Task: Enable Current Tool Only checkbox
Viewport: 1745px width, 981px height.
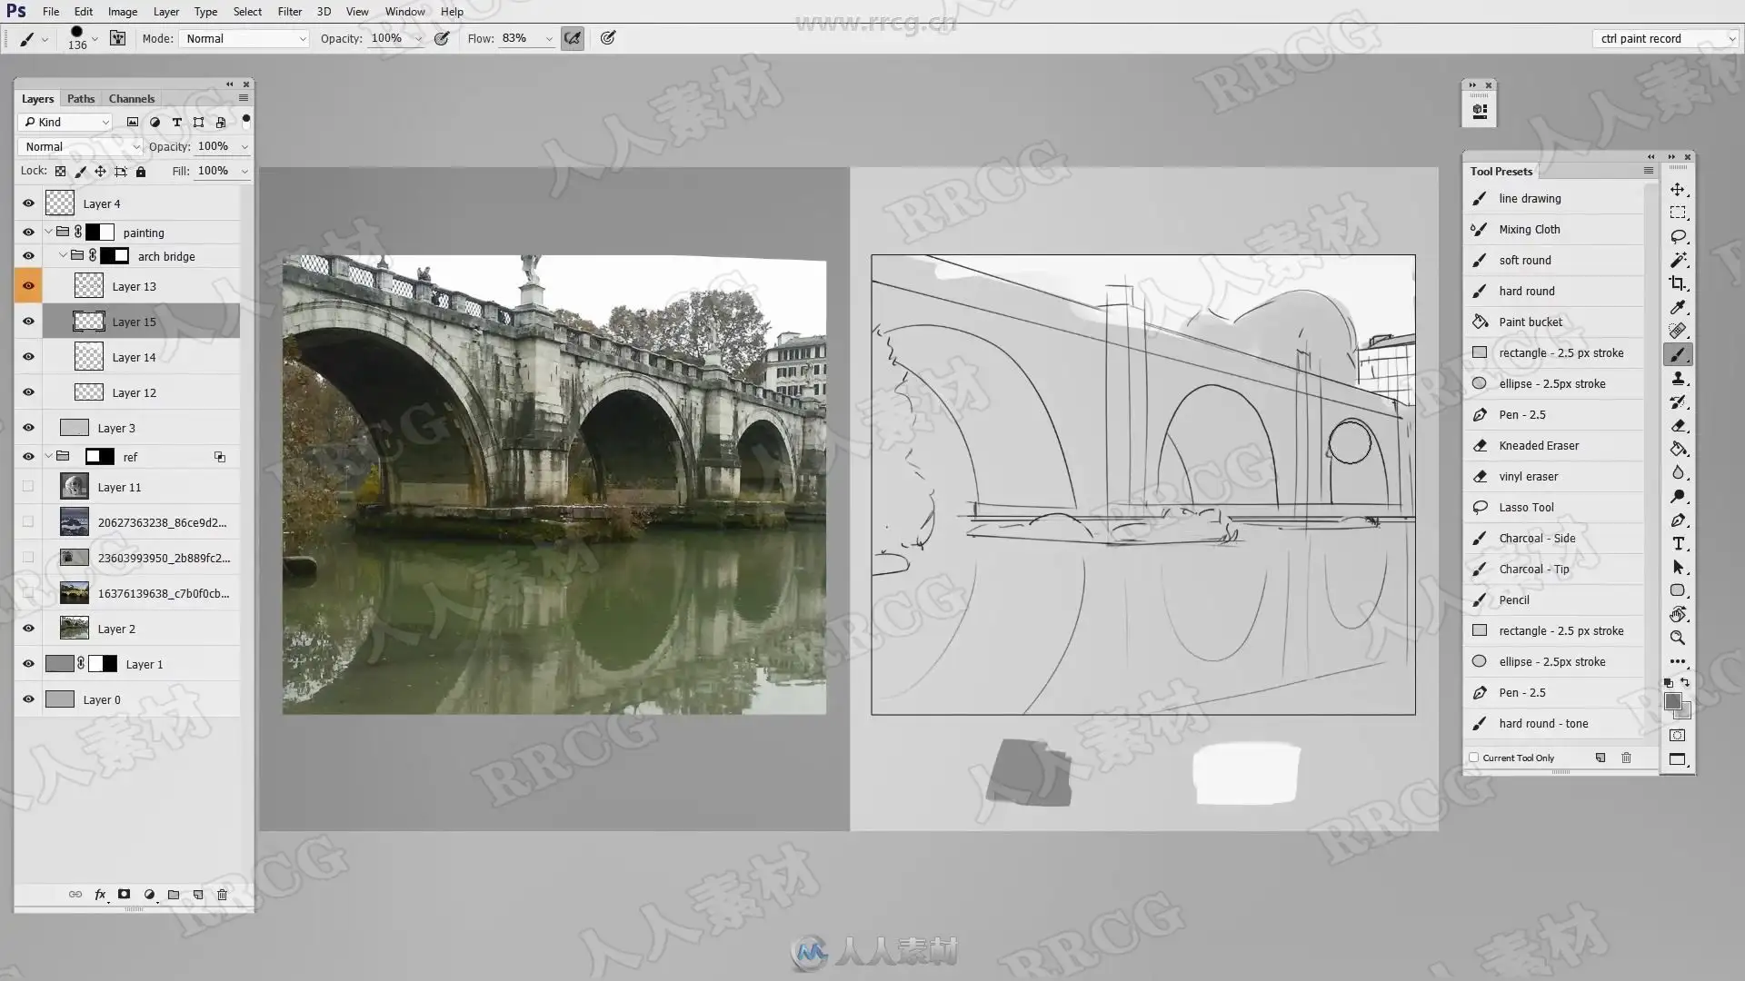Action: click(x=1474, y=758)
